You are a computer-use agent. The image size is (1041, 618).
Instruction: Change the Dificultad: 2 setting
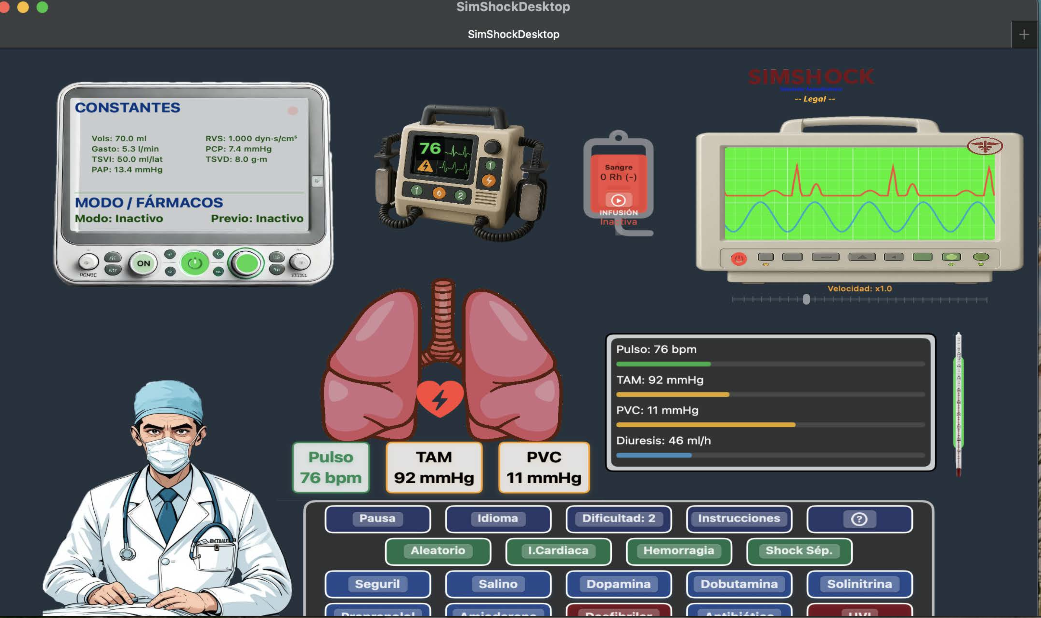(x=618, y=519)
